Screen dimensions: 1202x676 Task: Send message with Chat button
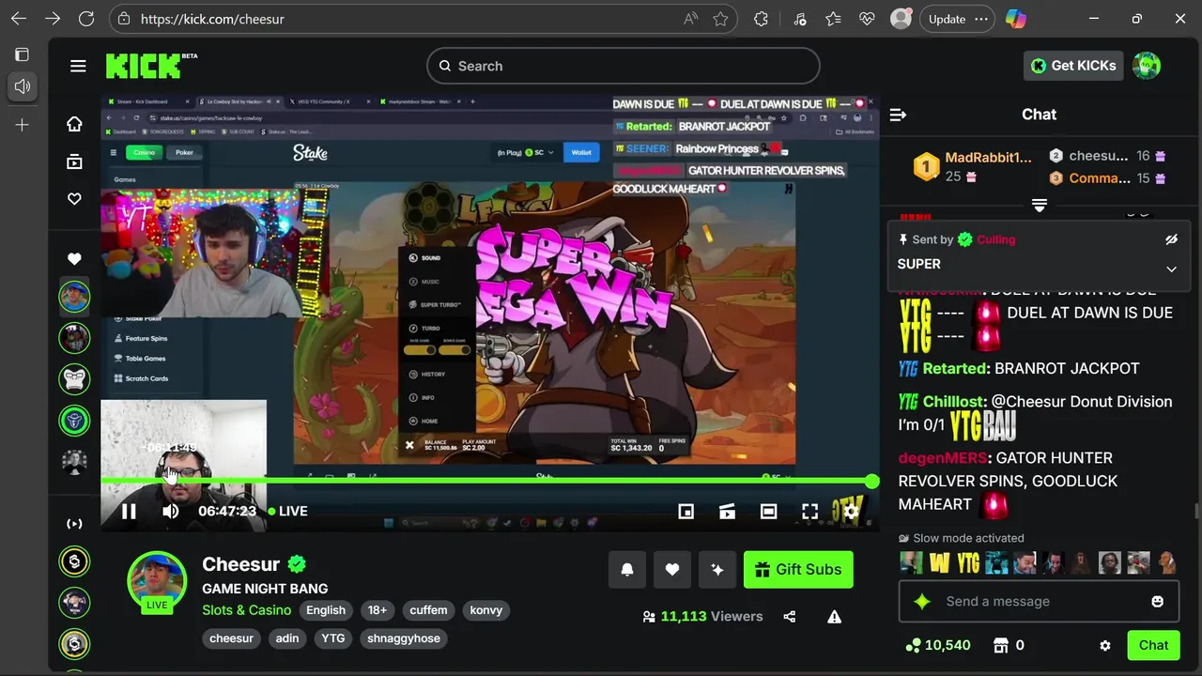pyautogui.click(x=1153, y=645)
